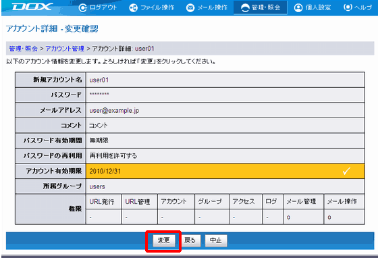The height and width of the screenshot is (258, 378).
Task: Click the masked password value
Action: click(x=99, y=95)
